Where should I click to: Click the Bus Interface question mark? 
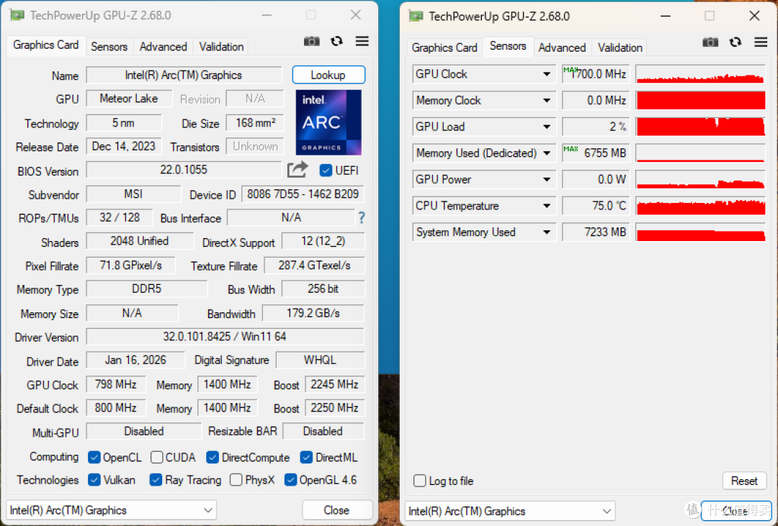click(x=361, y=217)
